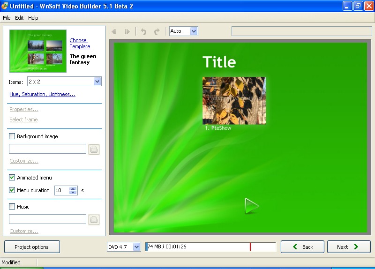Click the template preview thumbnail
The height and width of the screenshot is (269, 375).
pyautogui.click(x=38, y=51)
